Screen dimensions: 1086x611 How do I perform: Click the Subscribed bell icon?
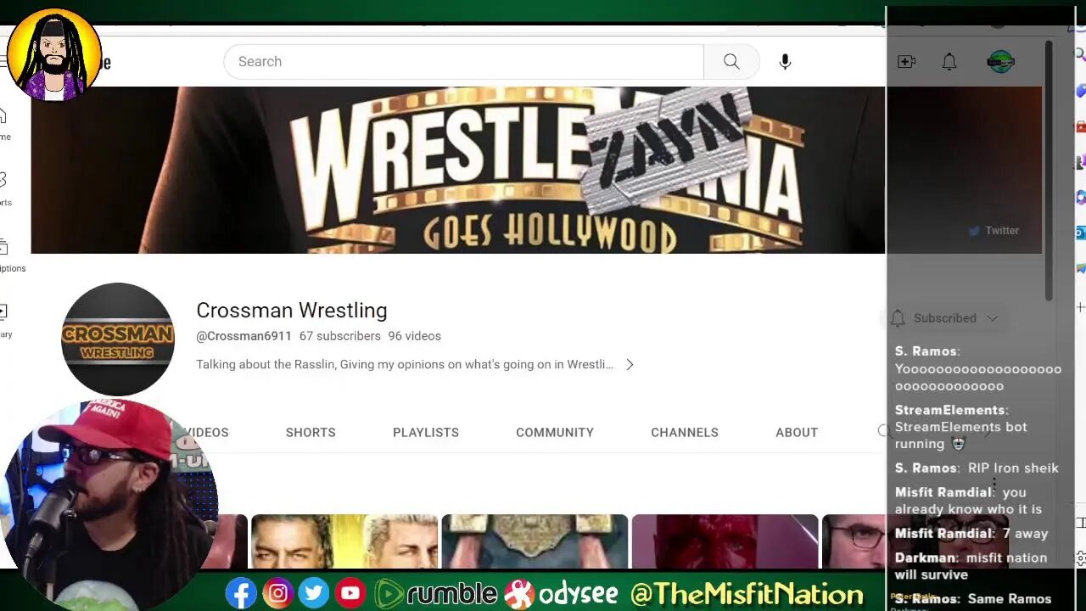(898, 318)
